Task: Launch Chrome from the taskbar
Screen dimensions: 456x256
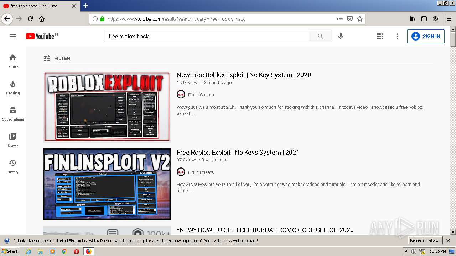Action: [64, 251]
